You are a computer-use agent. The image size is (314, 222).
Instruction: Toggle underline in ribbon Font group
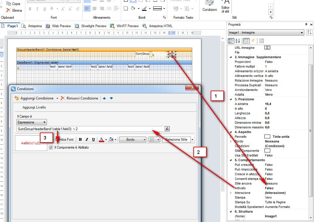(44, 9)
